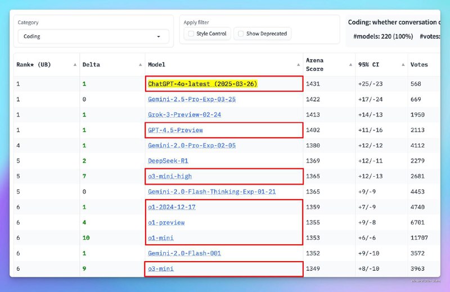Select the confidence interval +6/-6

367,238
